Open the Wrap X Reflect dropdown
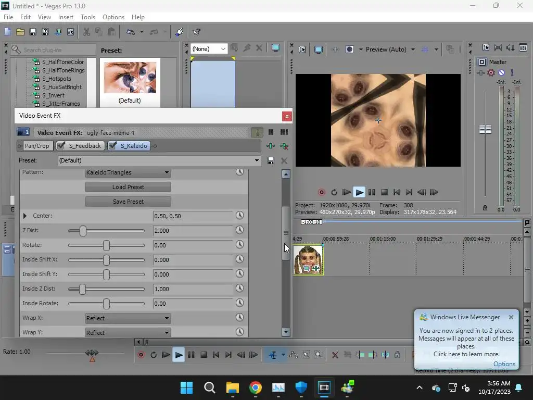Screen dimensions: 533x400 [128, 318]
